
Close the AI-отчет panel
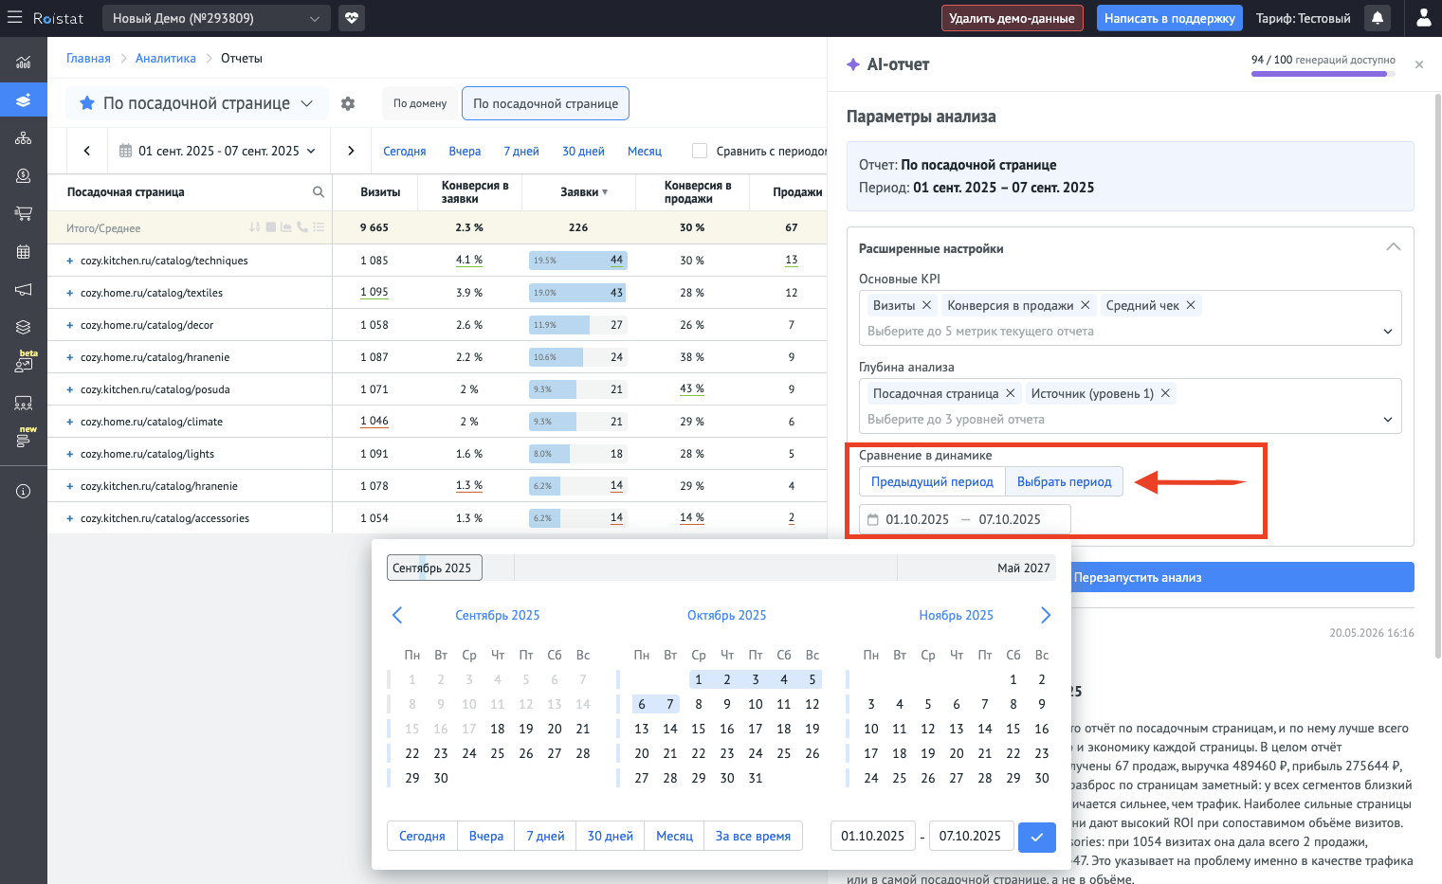[x=1419, y=64]
